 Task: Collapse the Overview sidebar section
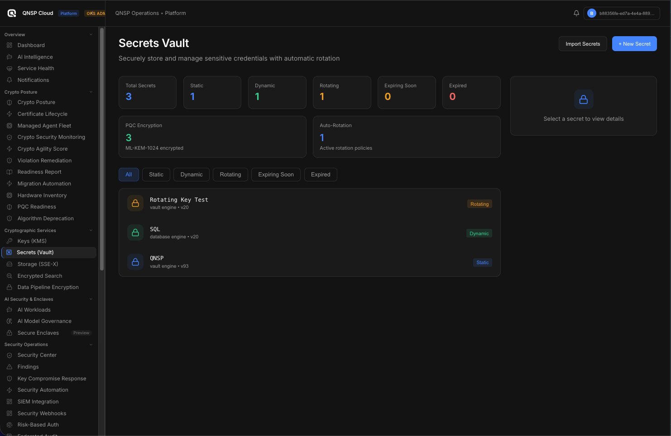[91, 34]
